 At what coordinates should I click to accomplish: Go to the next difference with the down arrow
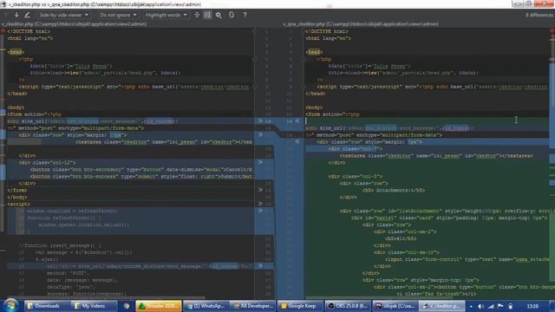[16, 15]
